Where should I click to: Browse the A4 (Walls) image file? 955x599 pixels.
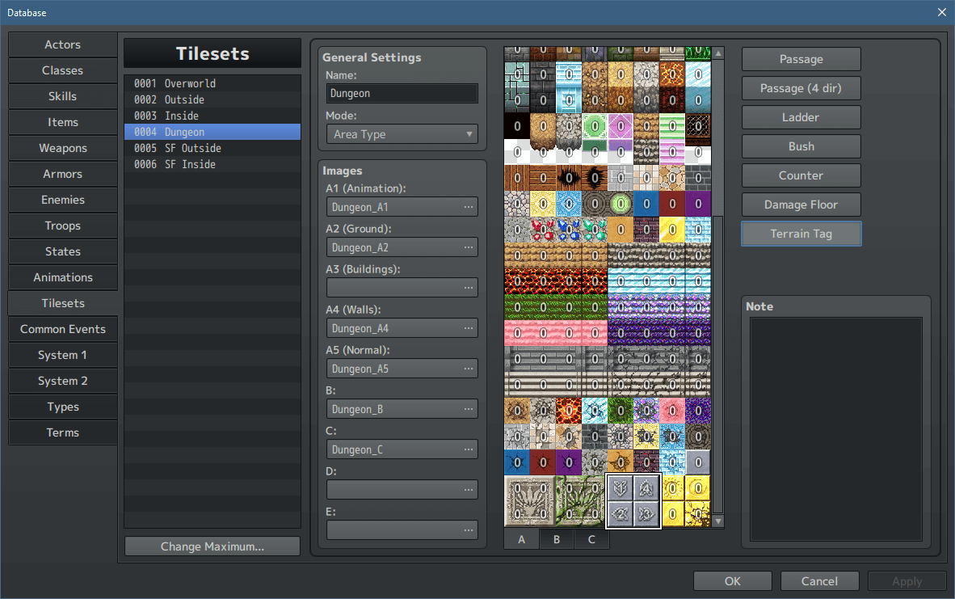[469, 328]
